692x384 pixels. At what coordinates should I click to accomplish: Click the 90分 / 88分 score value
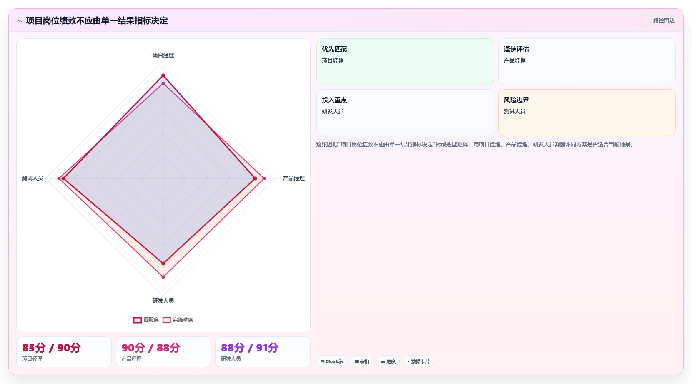coord(150,348)
